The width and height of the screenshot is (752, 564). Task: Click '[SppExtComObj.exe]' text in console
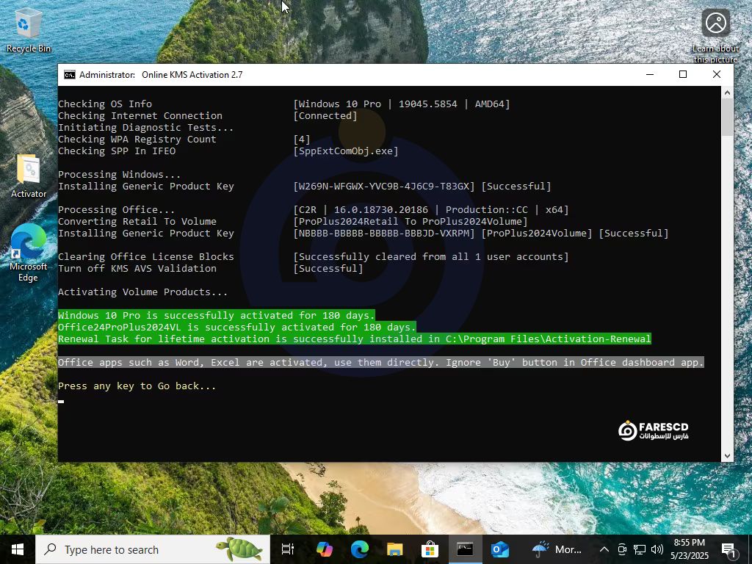tap(346, 151)
